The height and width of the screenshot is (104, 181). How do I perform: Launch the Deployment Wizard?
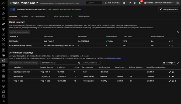(x=169, y=9)
